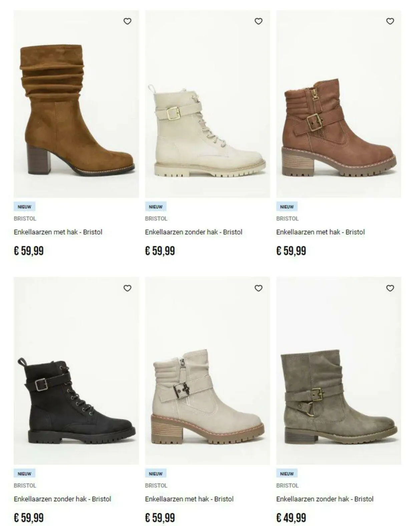Add olive green biker boot to wishlist
417x526 pixels.
click(390, 288)
